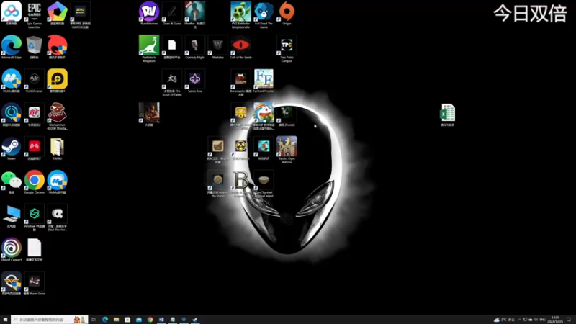Switch the ENG input language indicator
Viewport: 576px width, 324px height.
[x=543, y=320]
